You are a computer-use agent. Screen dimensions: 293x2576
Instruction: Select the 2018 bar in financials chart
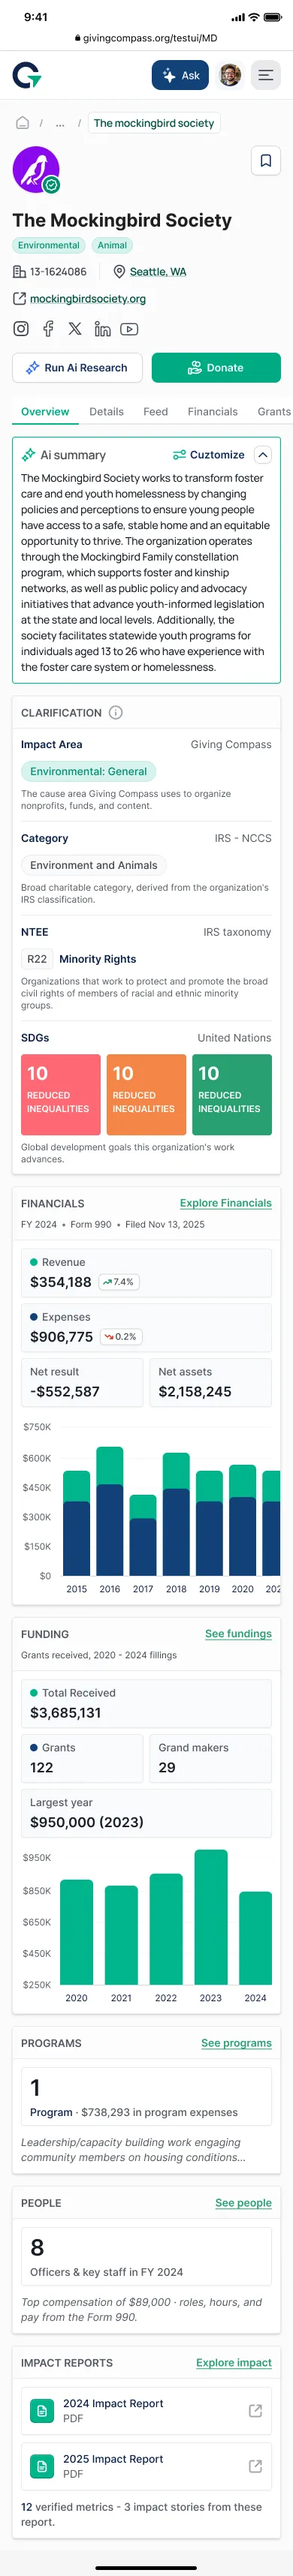(176, 1514)
